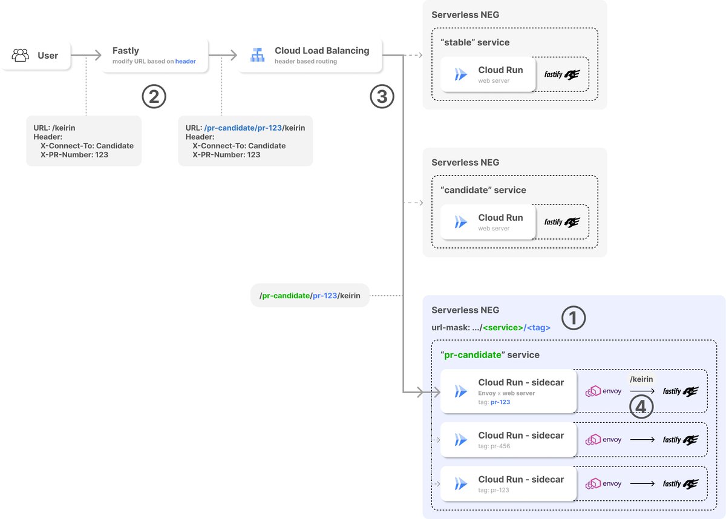Click blue '/pr-candidate/pr-123' URL in header note
This screenshot has width=726, height=519.
pos(242,128)
